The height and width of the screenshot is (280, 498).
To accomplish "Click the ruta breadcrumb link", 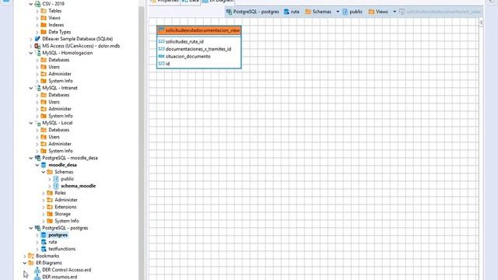I will [295, 12].
